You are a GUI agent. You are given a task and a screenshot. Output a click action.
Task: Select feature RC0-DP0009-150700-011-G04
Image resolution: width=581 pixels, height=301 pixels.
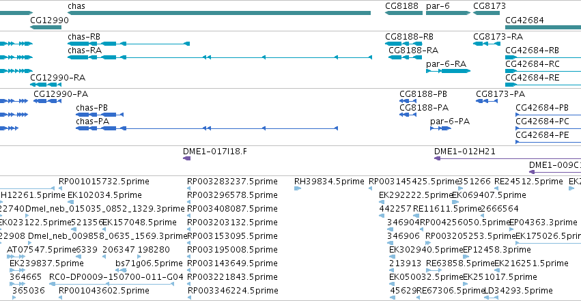(116, 277)
